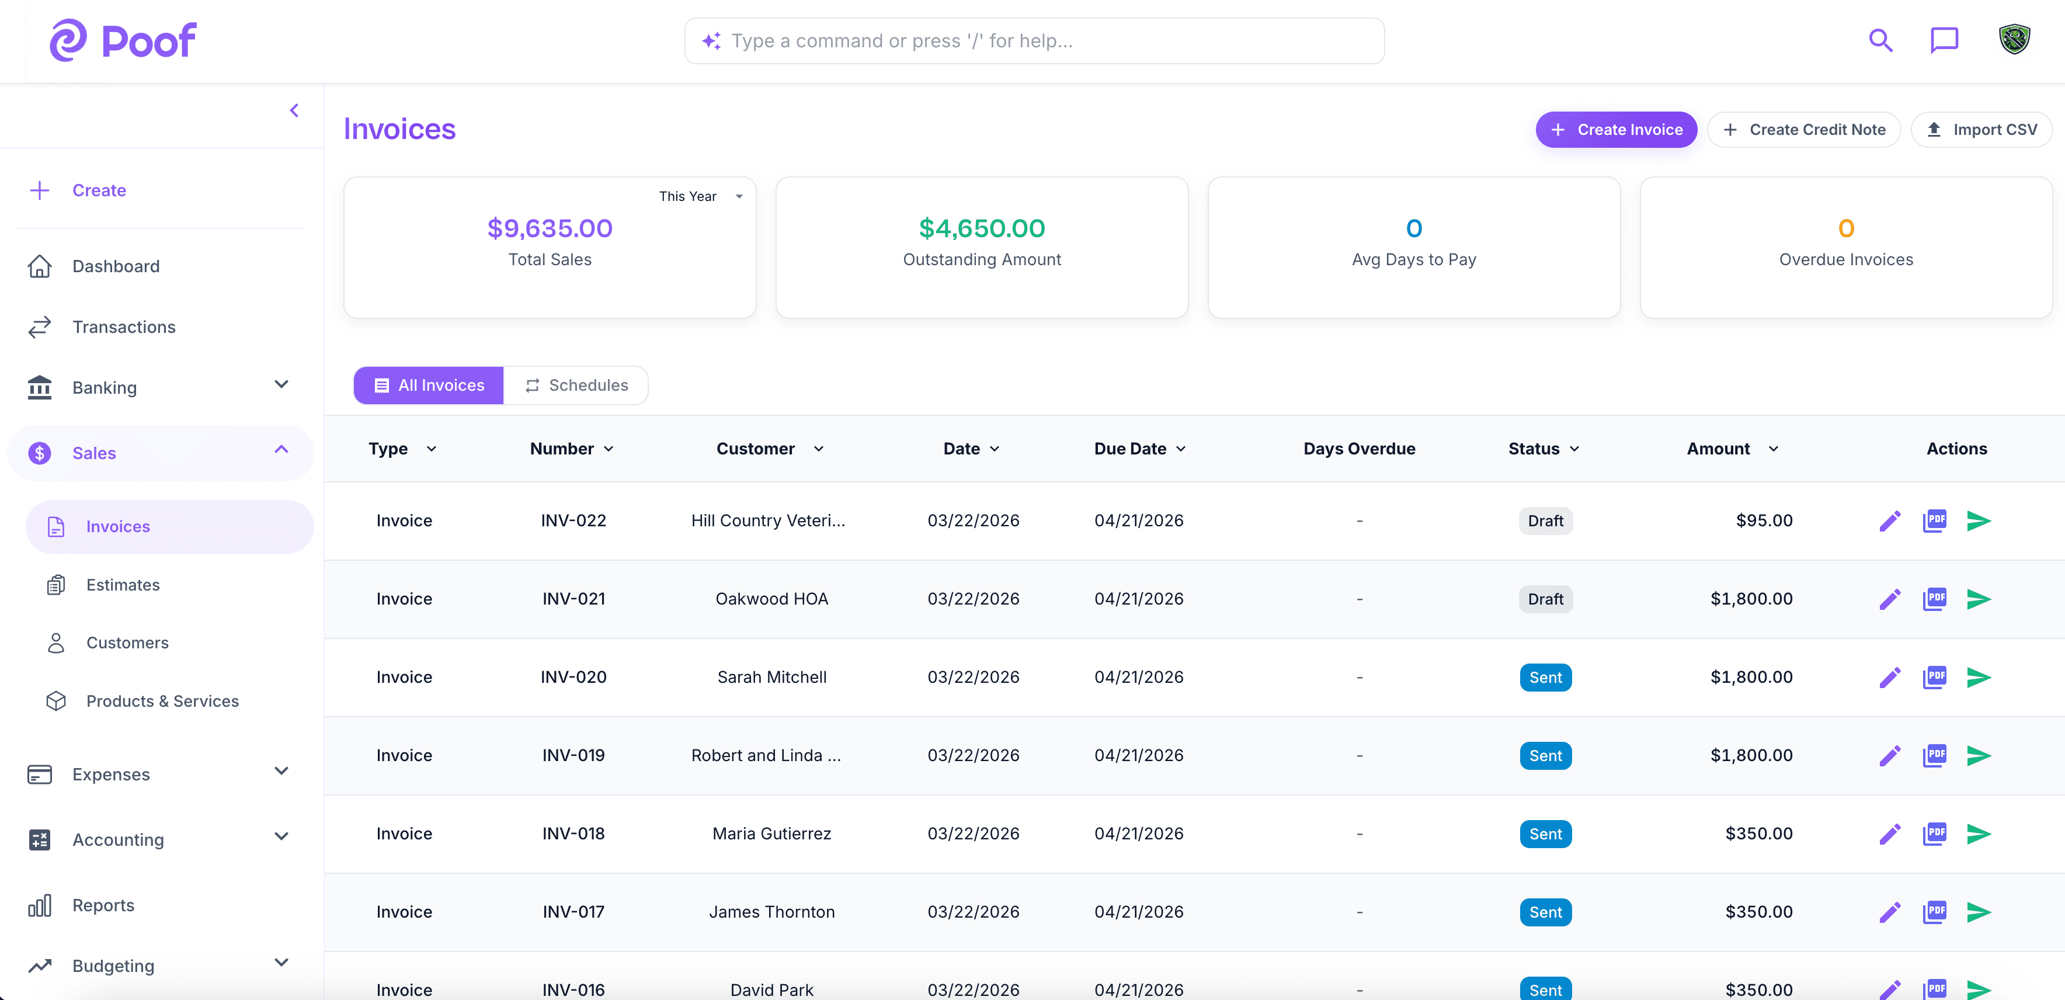Click the Create Invoice button

pos(1615,129)
